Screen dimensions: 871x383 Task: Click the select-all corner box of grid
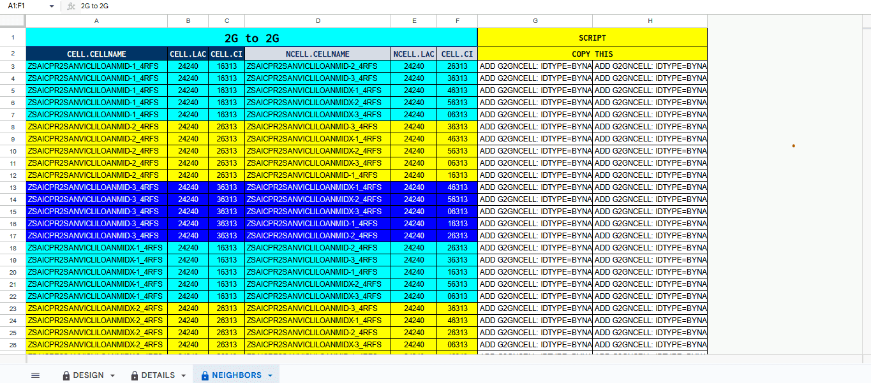pos(13,21)
